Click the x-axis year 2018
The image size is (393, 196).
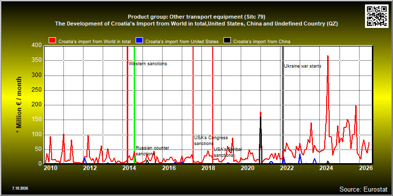pos(208,168)
